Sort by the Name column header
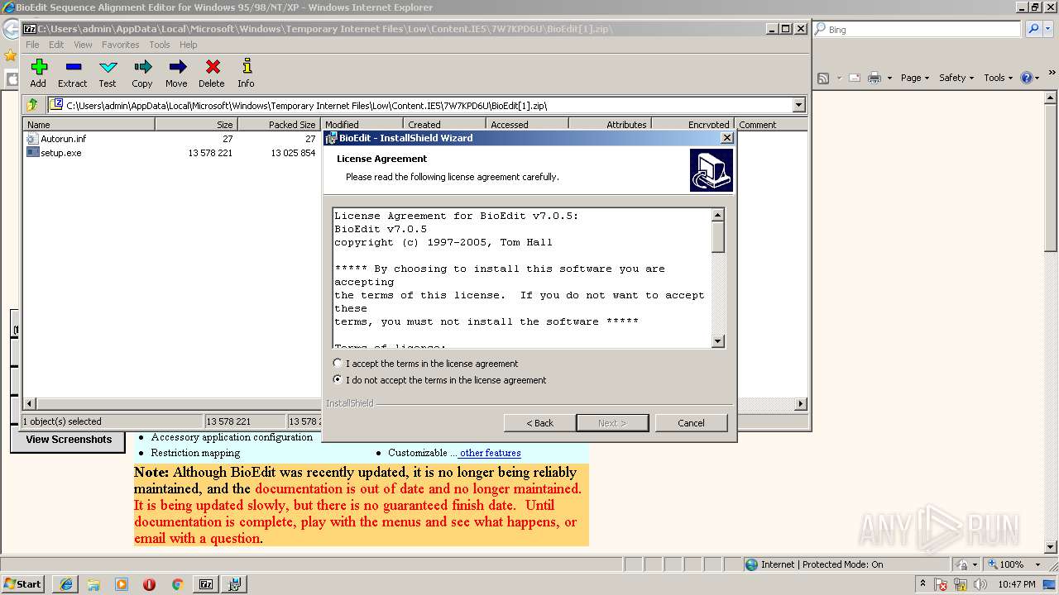Screen dimensions: 1059x595 pos(89,124)
